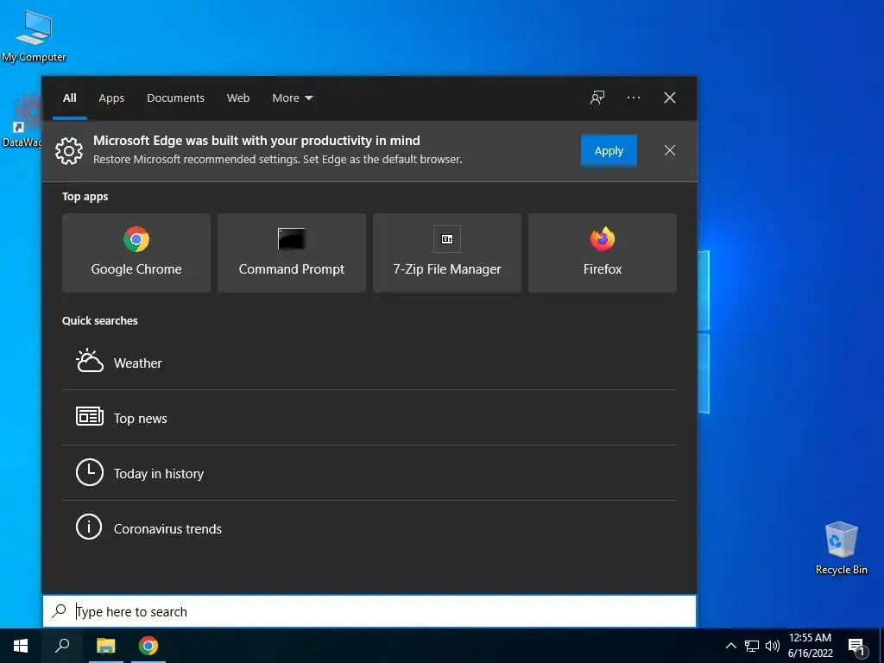Click the Windows Start button
The height and width of the screenshot is (663, 884).
click(x=21, y=646)
